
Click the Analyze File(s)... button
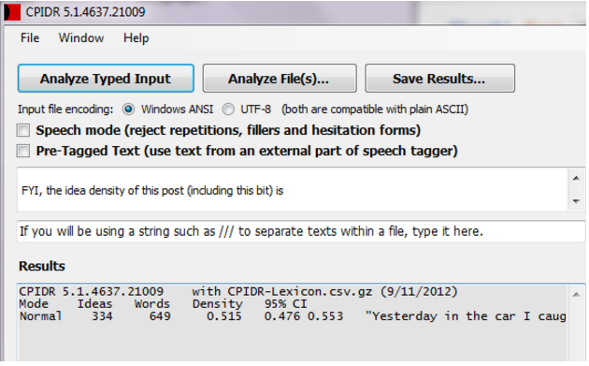pos(280,79)
